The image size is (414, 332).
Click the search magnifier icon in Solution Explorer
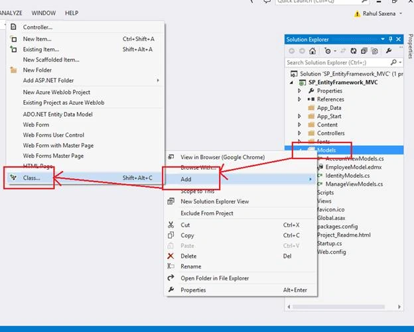(x=393, y=62)
